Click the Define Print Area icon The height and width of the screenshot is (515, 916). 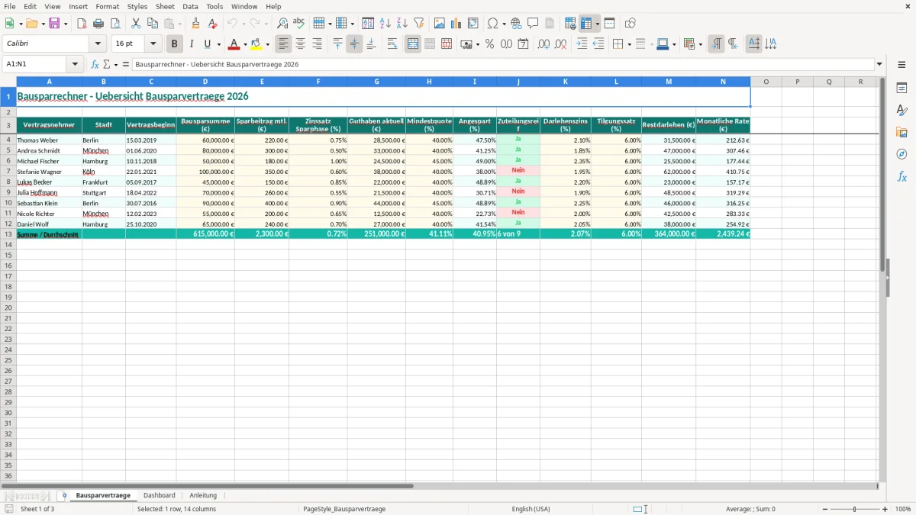click(570, 24)
